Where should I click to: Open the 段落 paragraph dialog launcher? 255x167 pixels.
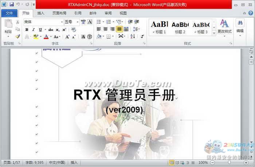pos(144,44)
